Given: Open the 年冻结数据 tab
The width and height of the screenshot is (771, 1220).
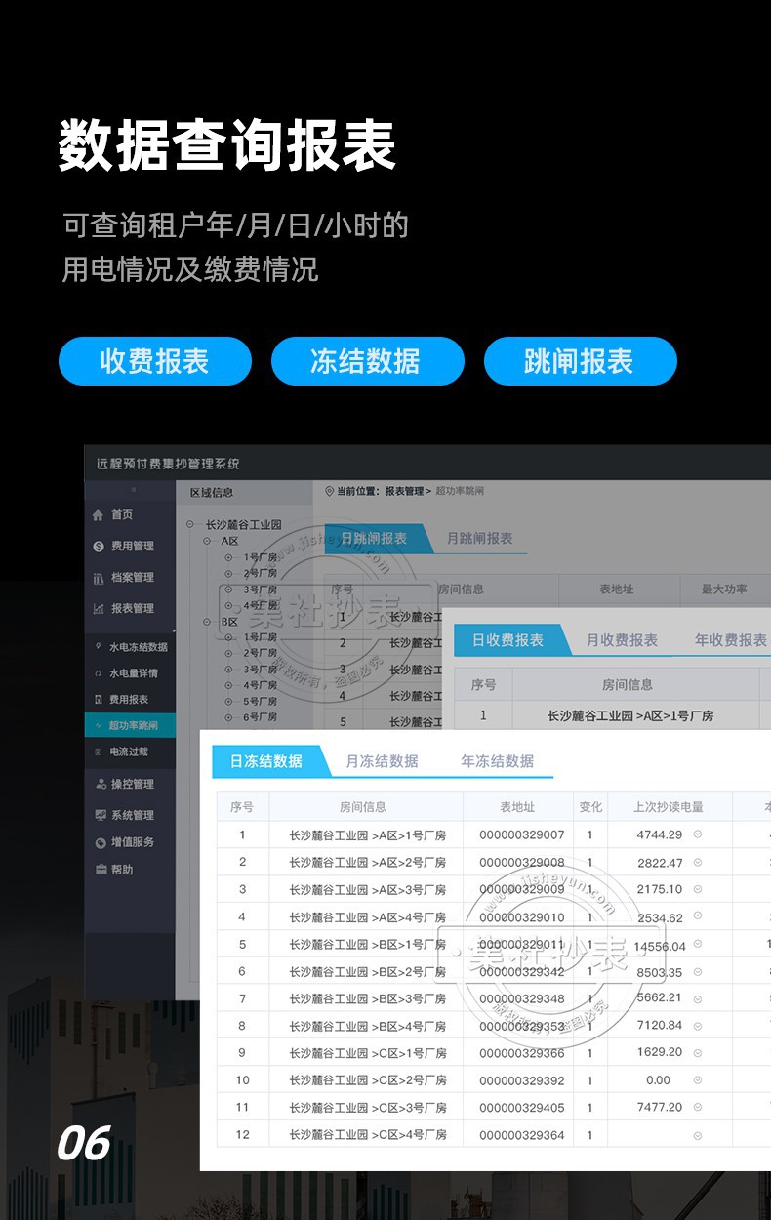Looking at the screenshot, I should (497, 761).
